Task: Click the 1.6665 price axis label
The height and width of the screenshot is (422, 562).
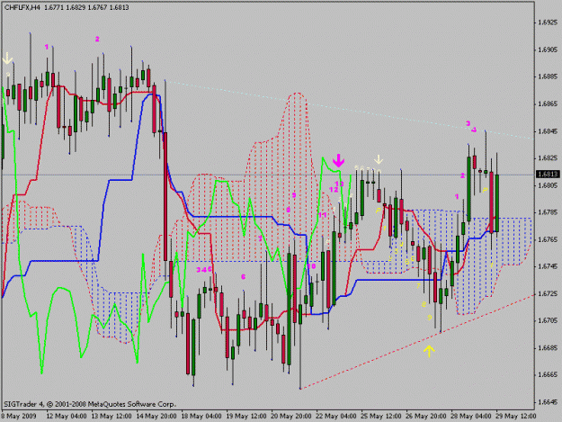Action: (548, 374)
